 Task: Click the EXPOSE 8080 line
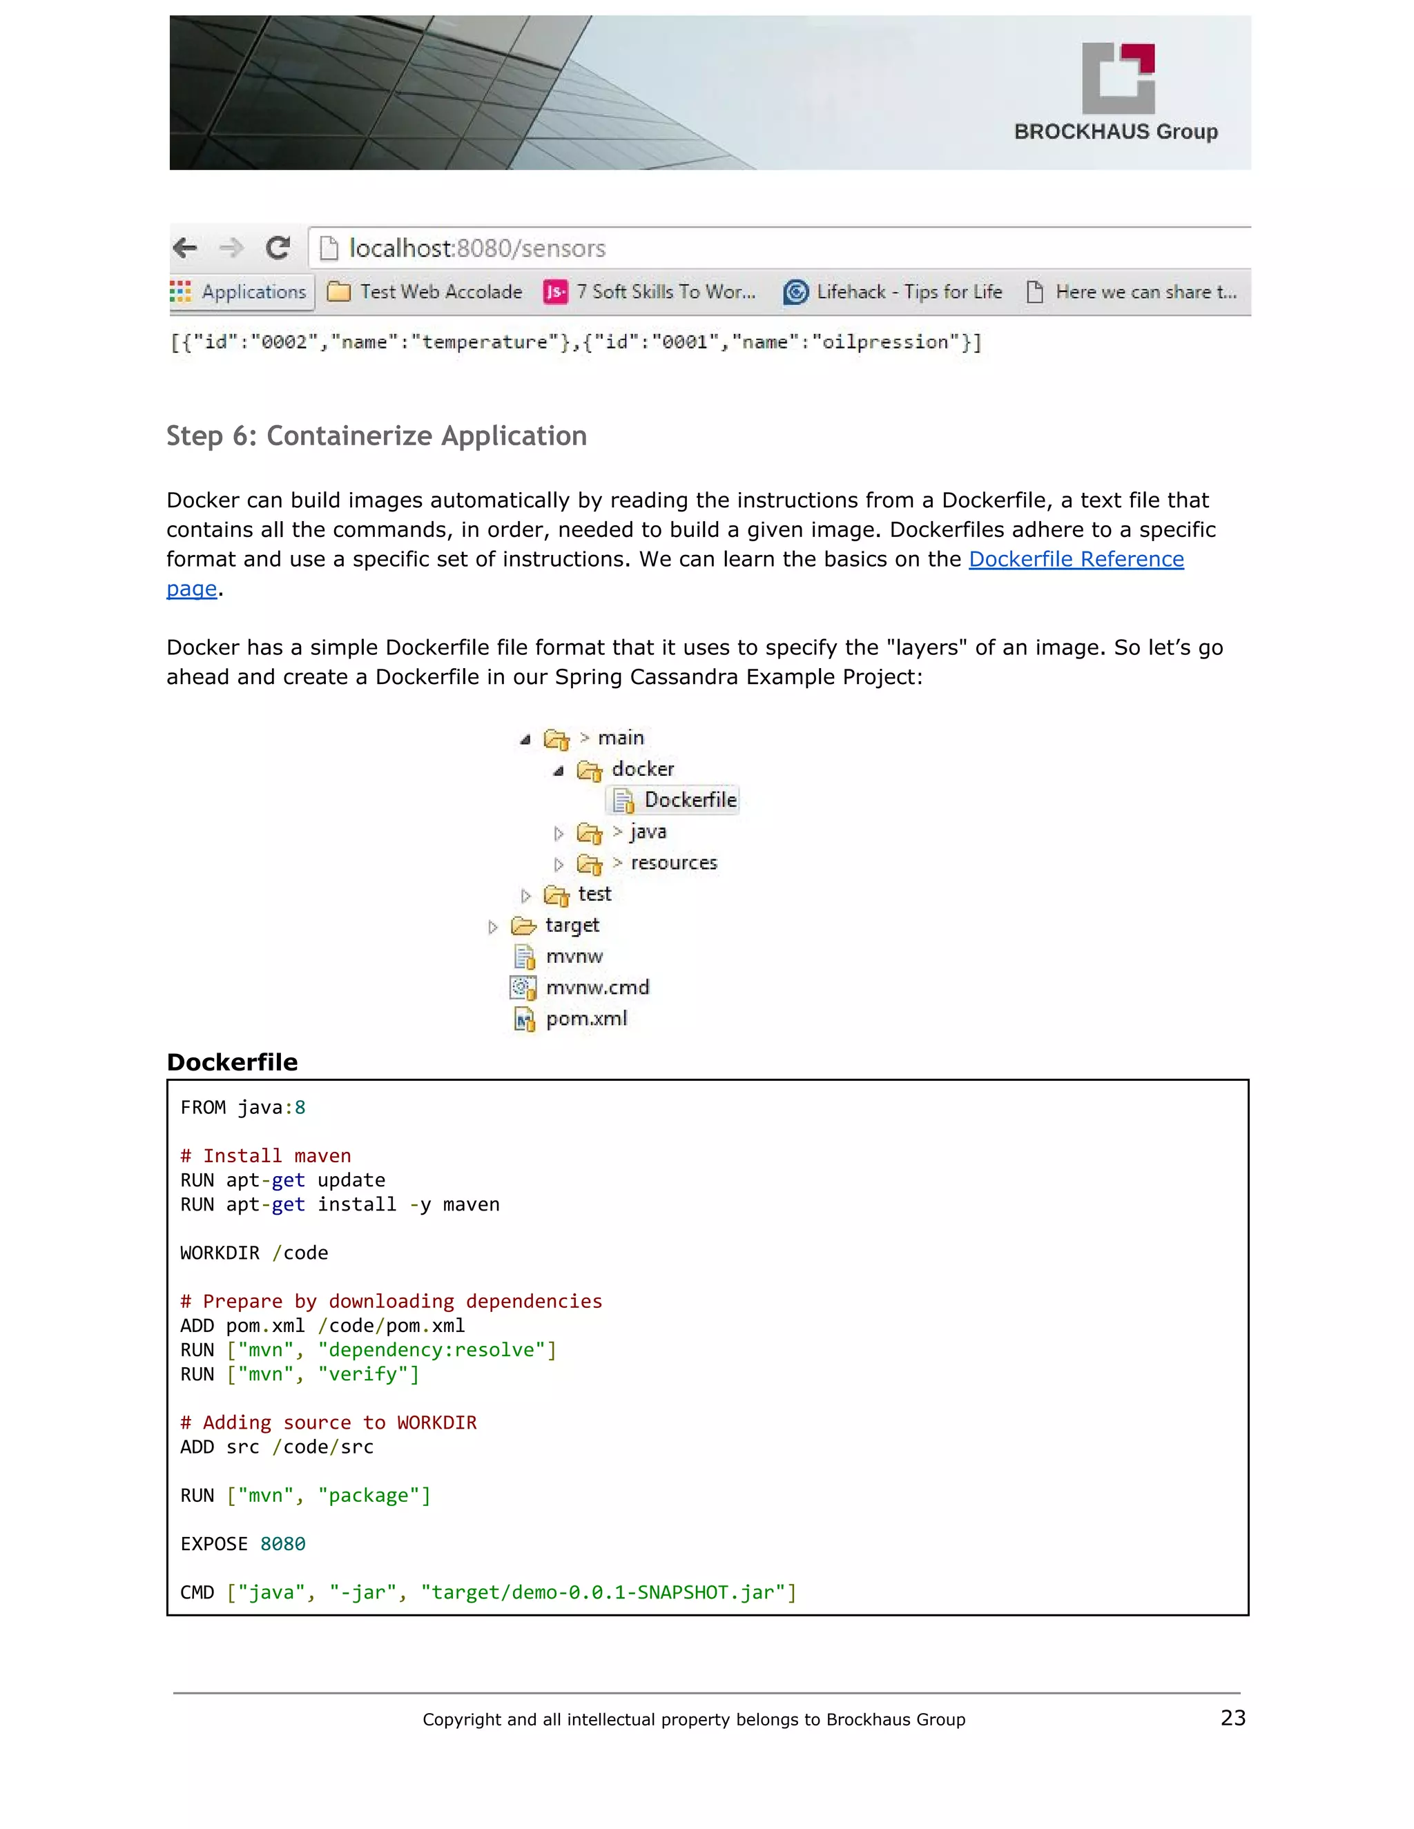pyautogui.click(x=243, y=1544)
